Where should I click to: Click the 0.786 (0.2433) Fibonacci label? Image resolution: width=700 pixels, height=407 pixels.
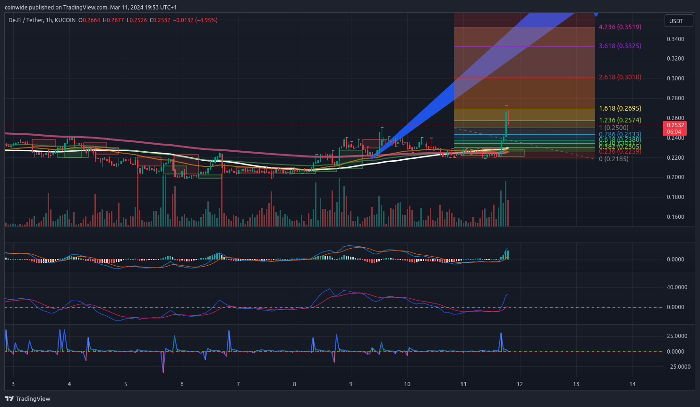click(x=620, y=134)
